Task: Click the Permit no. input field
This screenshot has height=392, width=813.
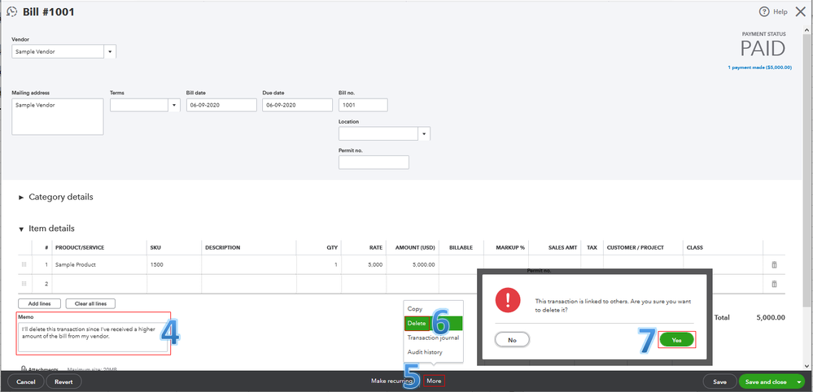Action: click(x=374, y=162)
